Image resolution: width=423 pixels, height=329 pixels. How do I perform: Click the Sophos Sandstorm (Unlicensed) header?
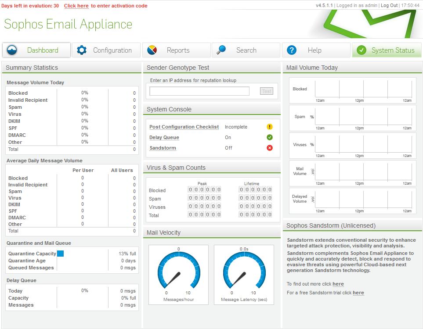click(352, 225)
